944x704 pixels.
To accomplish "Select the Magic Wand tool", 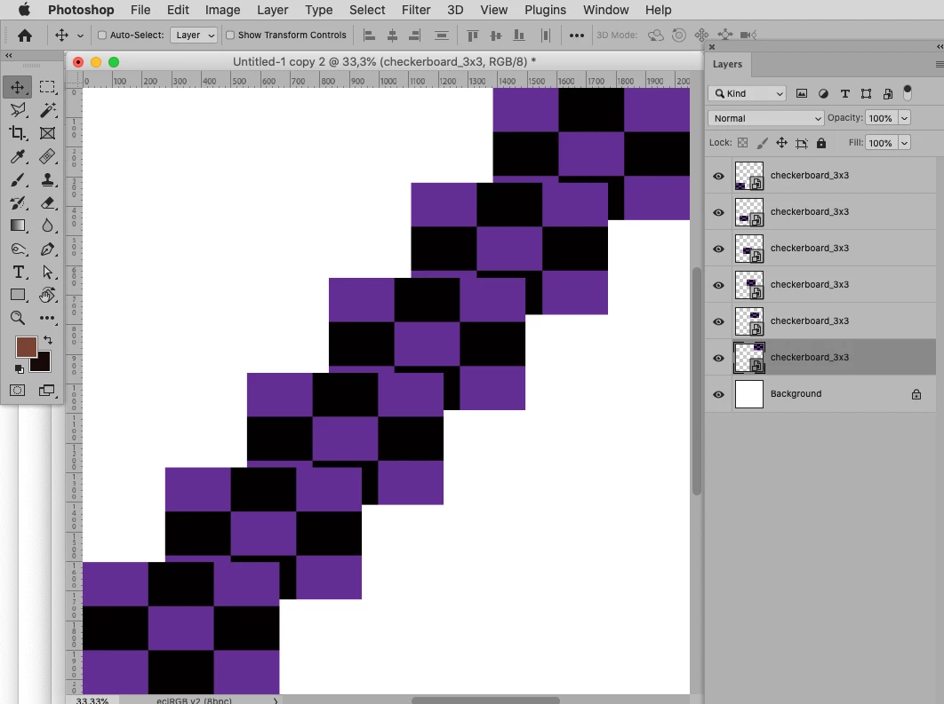I will pyautogui.click(x=47, y=110).
